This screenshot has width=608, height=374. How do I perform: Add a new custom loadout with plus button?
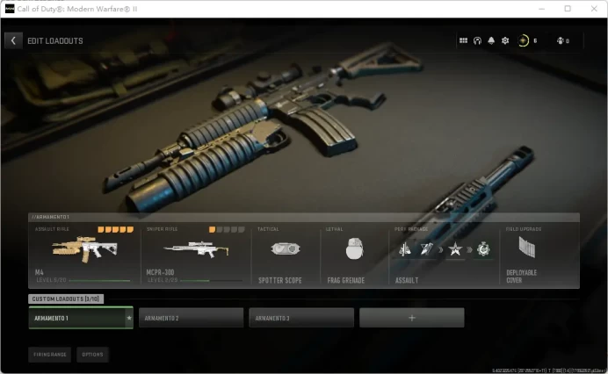tap(412, 318)
